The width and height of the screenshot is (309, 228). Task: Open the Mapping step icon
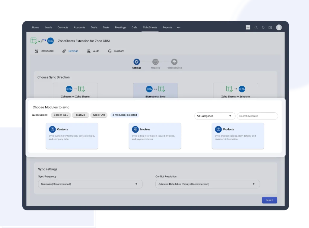[x=155, y=62]
